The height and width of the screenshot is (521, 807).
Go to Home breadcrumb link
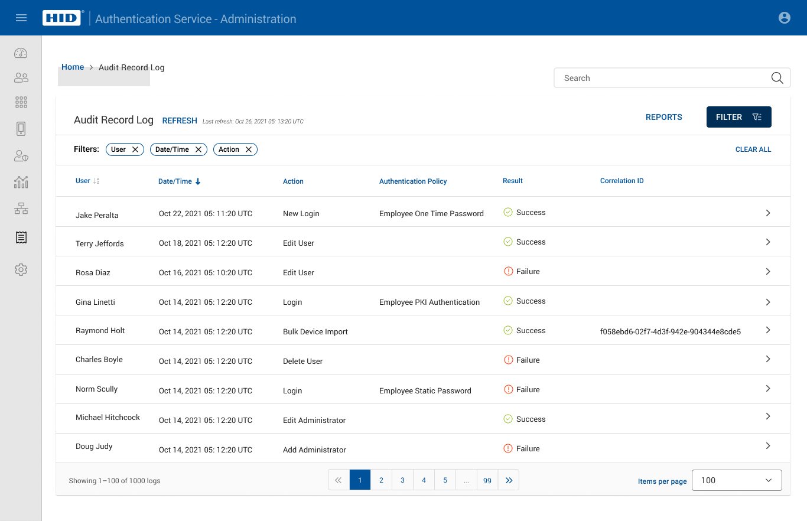click(73, 67)
